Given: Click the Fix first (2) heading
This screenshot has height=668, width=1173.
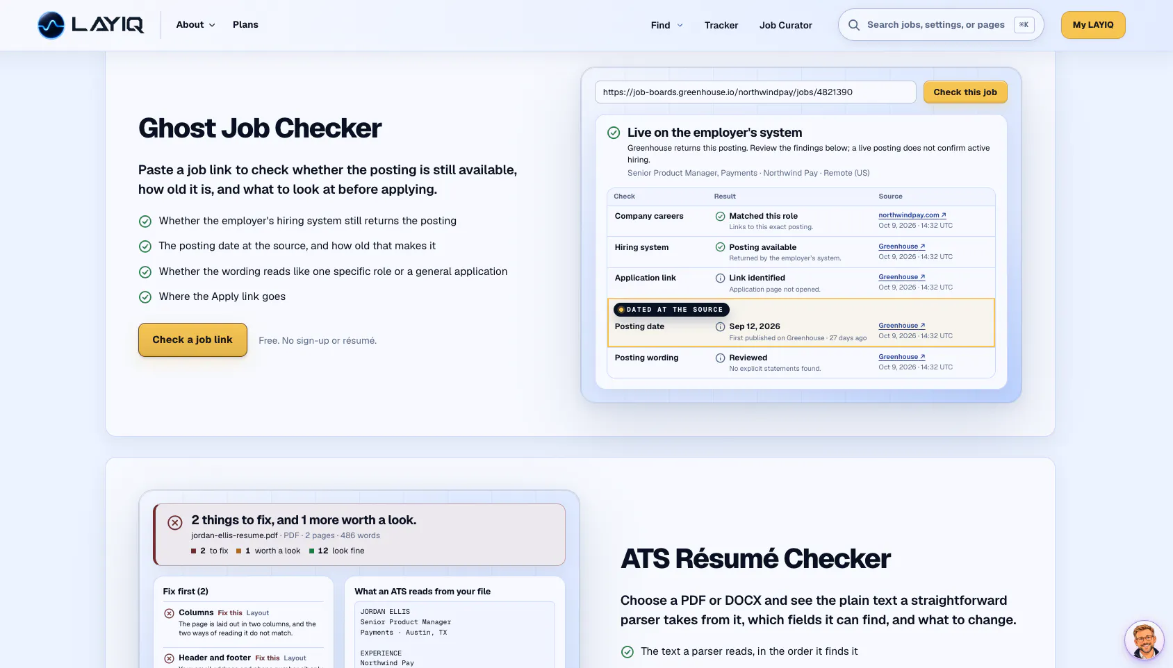Looking at the screenshot, I should [x=186, y=592].
